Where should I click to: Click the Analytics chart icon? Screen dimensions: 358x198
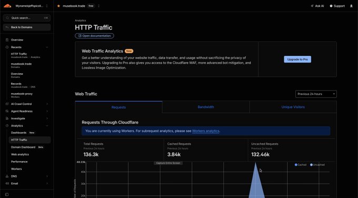pyautogui.click(x=7, y=126)
